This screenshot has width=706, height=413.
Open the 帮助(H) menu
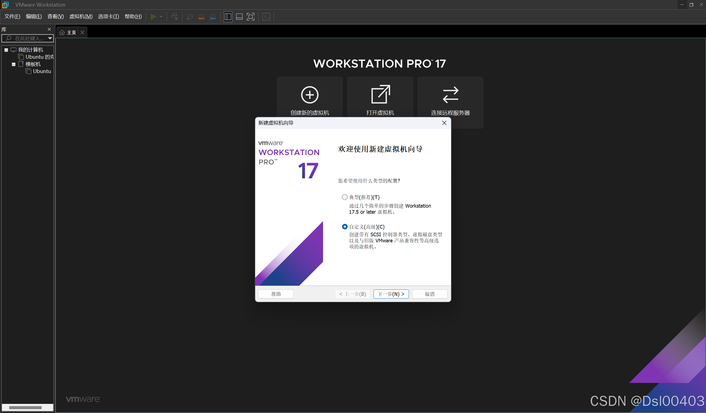click(133, 17)
